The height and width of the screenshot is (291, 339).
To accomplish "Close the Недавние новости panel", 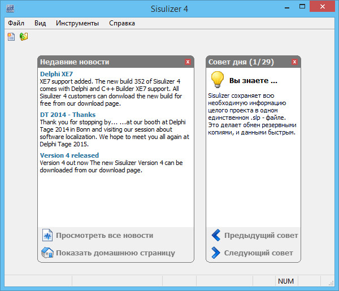I will point(188,62).
